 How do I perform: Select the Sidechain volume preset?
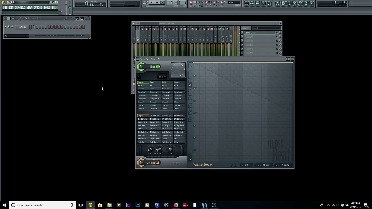coord(142,139)
